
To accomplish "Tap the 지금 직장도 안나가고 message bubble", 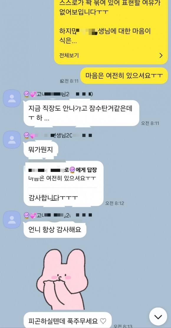I will (81, 113).
